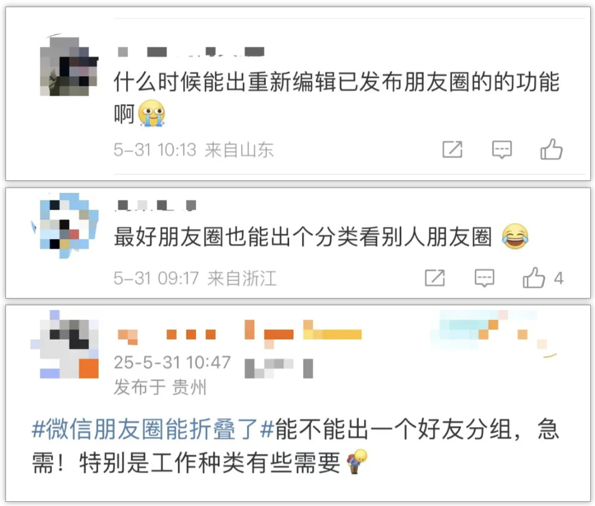
Task: Open the orange username of the Guizhou post
Action: (x=239, y=335)
